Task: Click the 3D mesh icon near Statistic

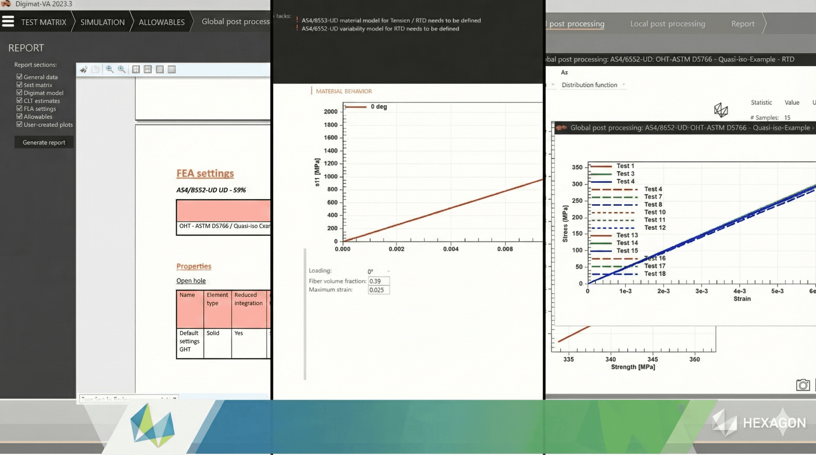Action: point(721,110)
